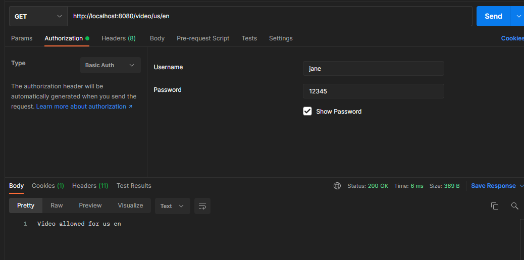Viewport: 524px width, 260px height.
Task: Open the Cookies link at top right
Action: tap(512, 38)
